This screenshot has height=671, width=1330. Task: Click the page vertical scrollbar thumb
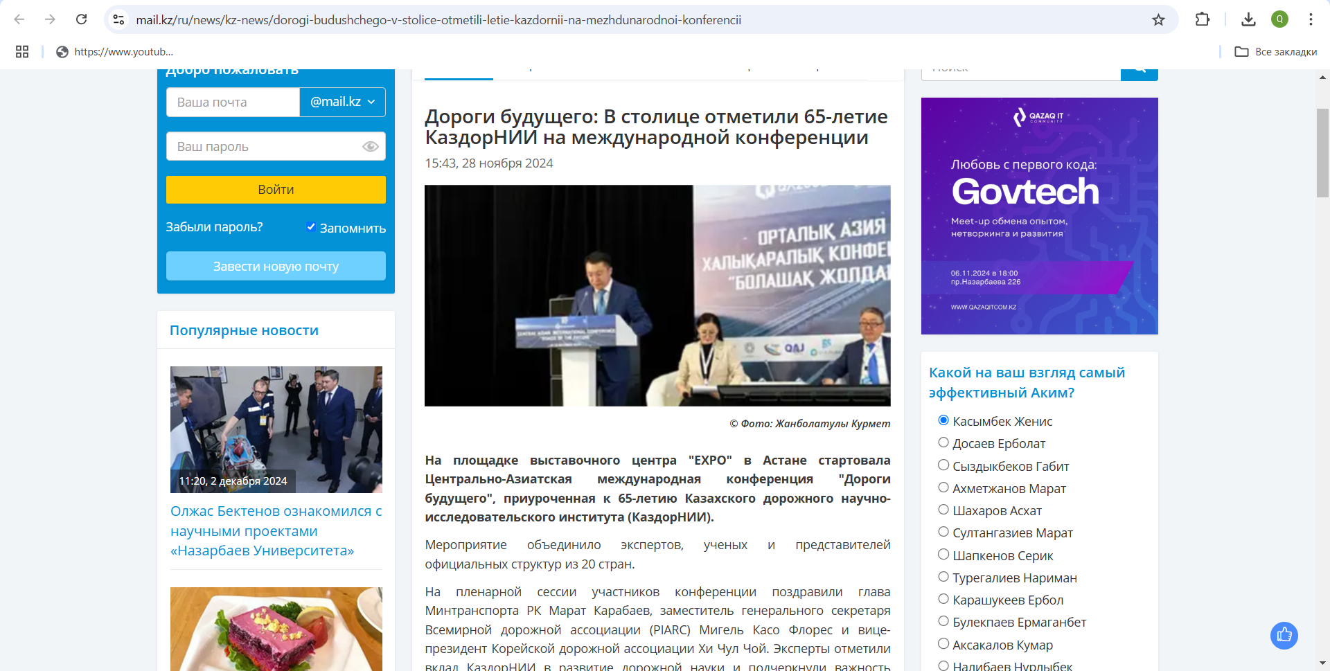pos(1322,153)
